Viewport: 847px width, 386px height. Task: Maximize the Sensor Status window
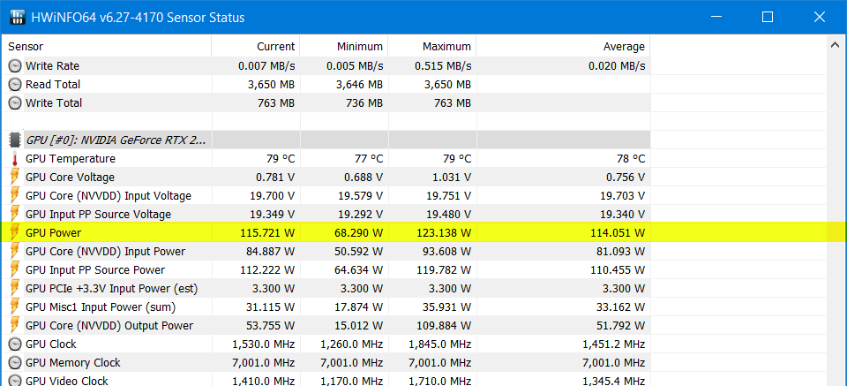click(767, 18)
